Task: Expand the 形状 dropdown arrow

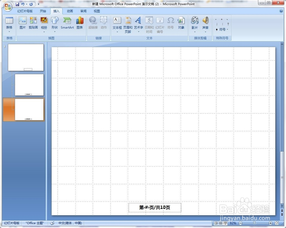Action: click(55, 32)
